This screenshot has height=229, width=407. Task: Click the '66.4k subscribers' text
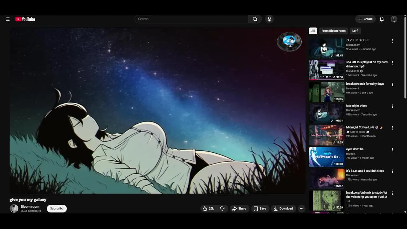coord(31,211)
